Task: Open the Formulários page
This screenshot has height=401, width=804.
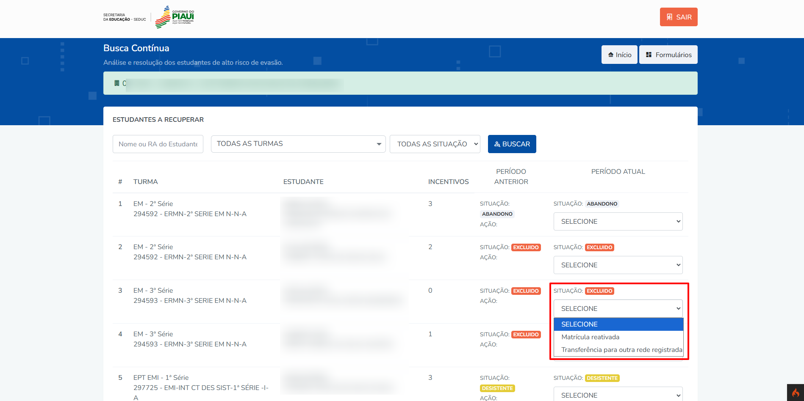Action: [668, 55]
